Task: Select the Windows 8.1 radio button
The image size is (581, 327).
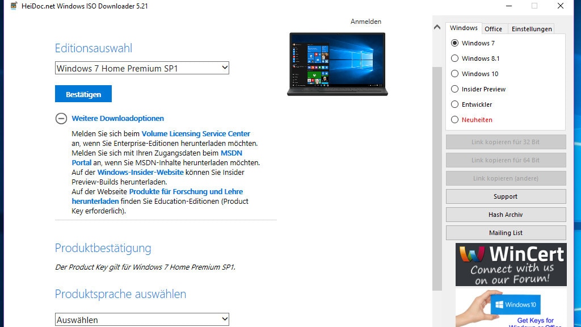Action: pyautogui.click(x=454, y=58)
